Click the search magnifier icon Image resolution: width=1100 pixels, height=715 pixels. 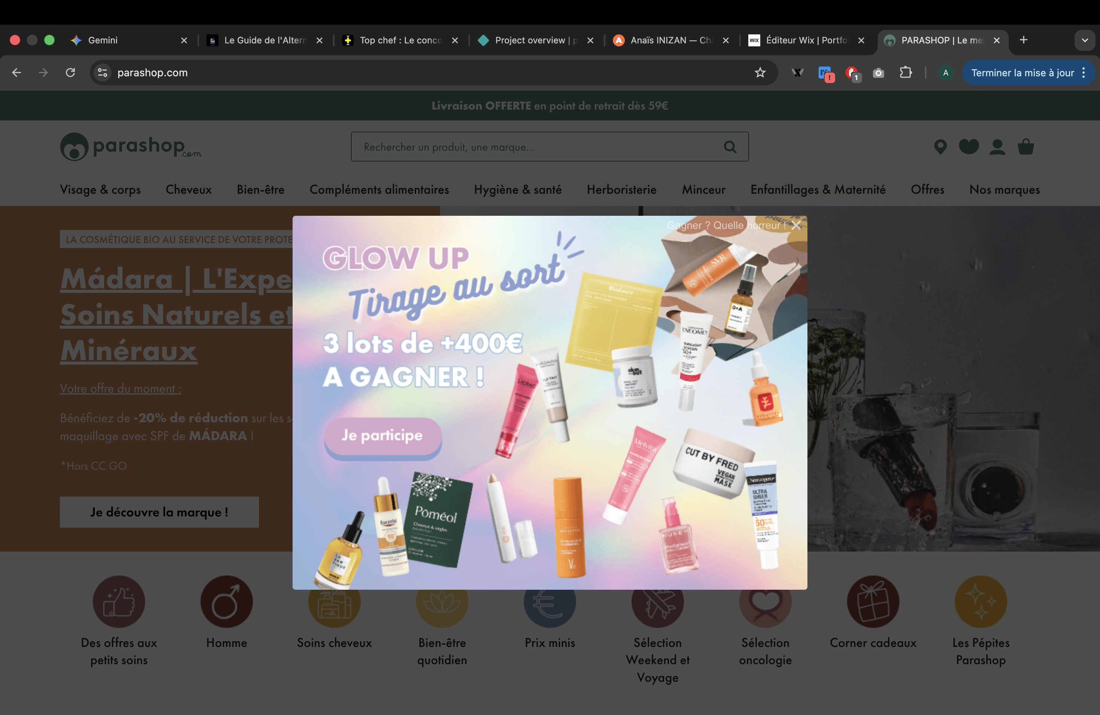(x=730, y=147)
